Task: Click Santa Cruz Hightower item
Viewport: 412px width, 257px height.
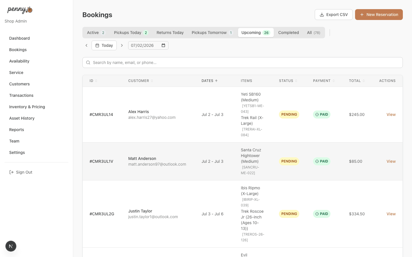Action: (x=251, y=156)
